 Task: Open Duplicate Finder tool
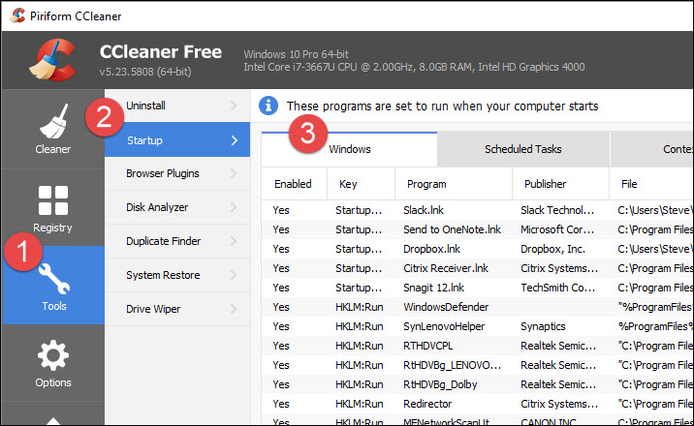pos(177,241)
